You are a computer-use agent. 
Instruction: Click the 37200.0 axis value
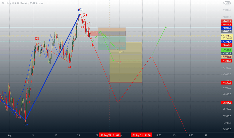(227, 123)
